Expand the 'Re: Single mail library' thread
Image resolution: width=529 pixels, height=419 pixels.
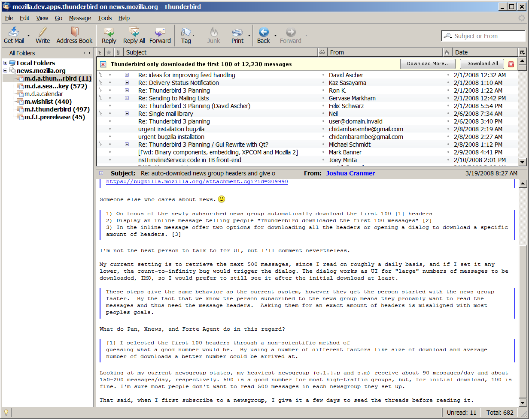coord(127,114)
